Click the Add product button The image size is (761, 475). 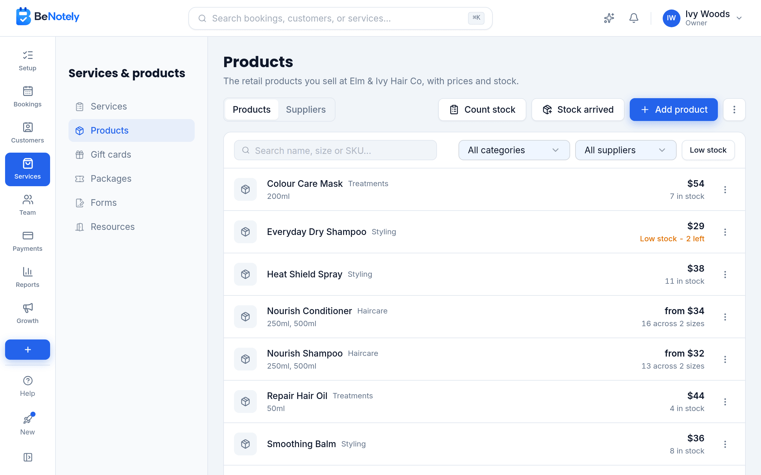[x=674, y=110]
